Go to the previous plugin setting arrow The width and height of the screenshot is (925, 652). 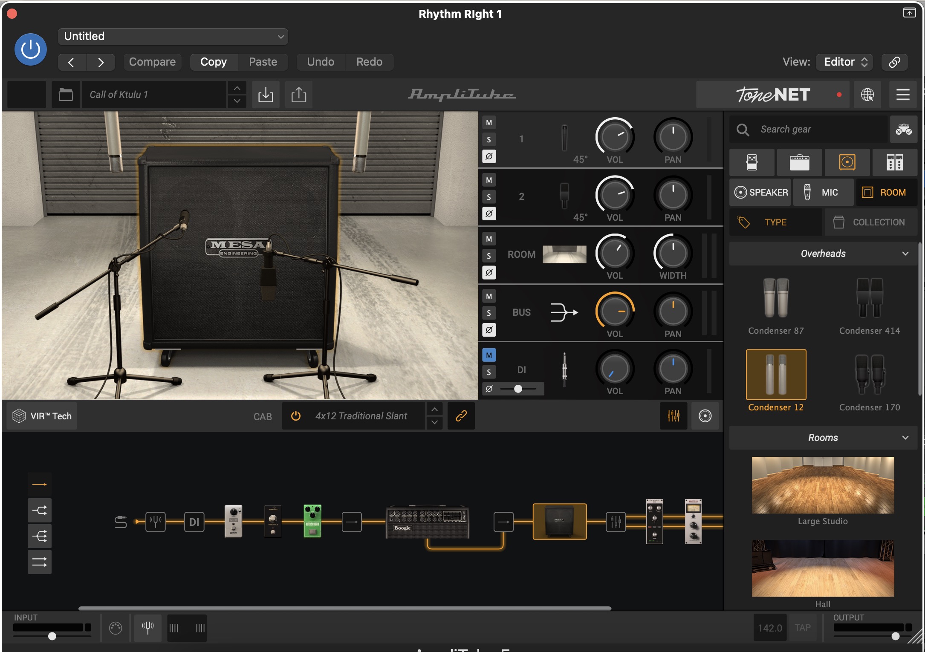tap(72, 63)
